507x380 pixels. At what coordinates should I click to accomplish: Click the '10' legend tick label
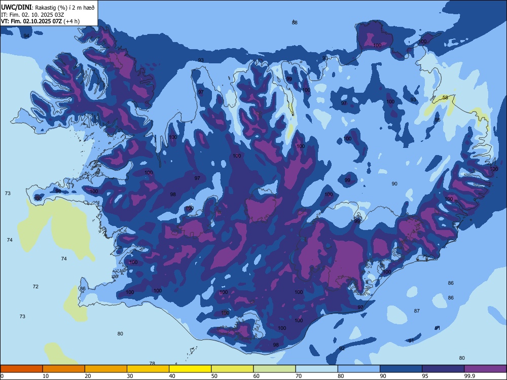click(x=46, y=376)
